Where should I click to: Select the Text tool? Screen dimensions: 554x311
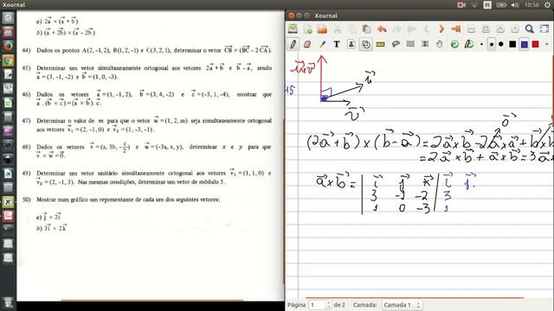(337, 44)
